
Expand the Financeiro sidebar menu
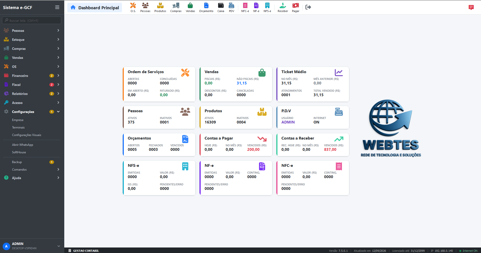[32, 76]
